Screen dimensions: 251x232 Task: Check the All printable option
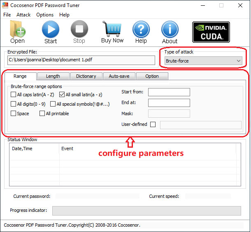click(42, 114)
